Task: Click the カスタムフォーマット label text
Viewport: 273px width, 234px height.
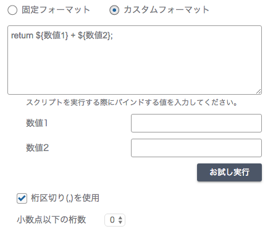Action: click(x=166, y=10)
